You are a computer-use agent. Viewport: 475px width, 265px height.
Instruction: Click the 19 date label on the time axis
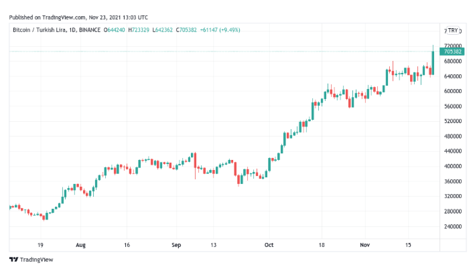click(x=40, y=245)
